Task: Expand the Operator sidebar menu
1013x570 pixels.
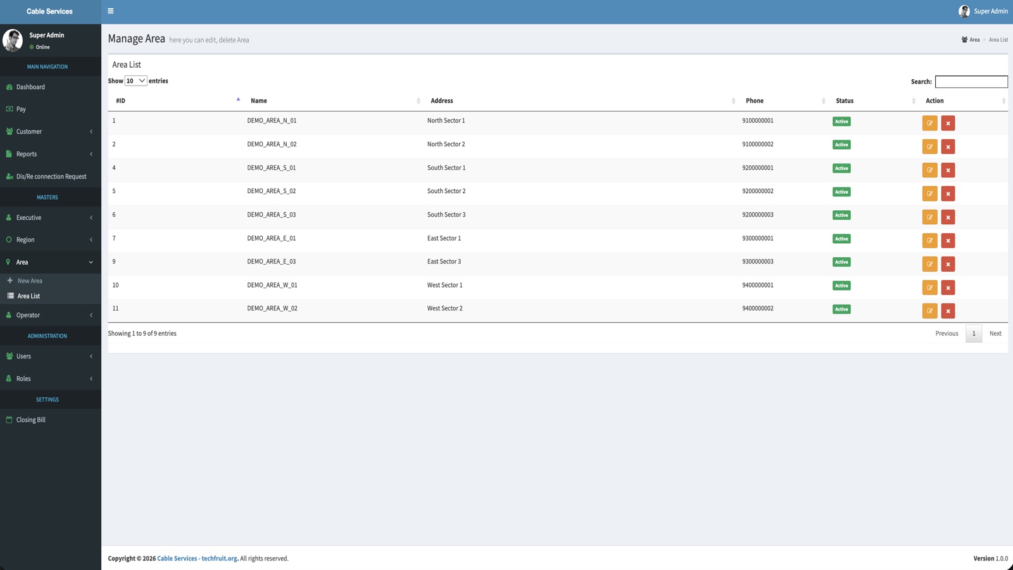Action: coord(51,315)
